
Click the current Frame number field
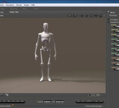tap(48, 102)
